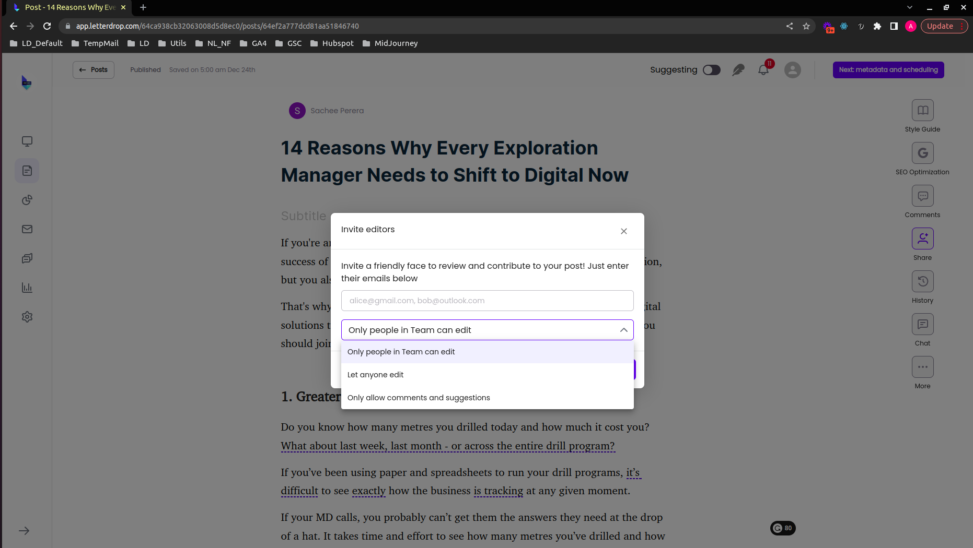Open the TempMail bookmarks folder

pos(95,43)
